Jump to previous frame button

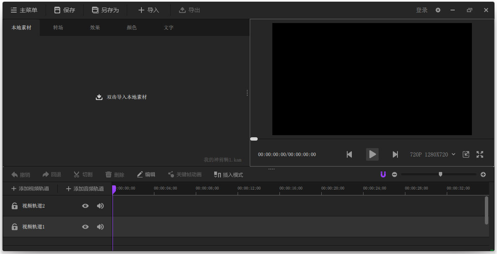pos(349,154)
